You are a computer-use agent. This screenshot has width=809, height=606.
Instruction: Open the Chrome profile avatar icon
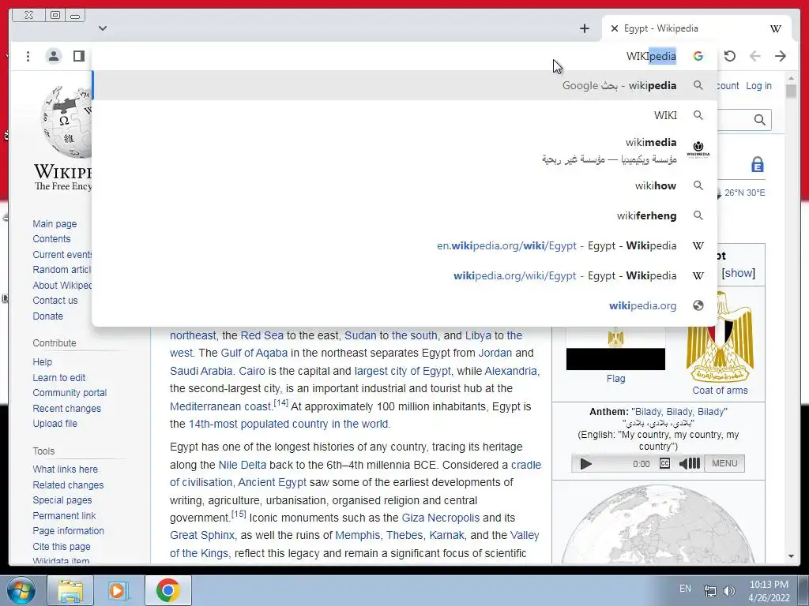[x=53, y=56]
